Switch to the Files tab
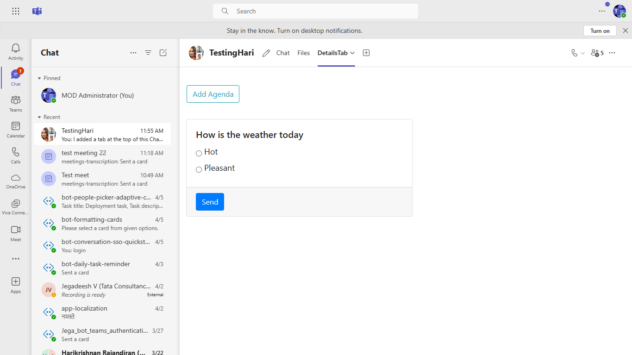The image size is (632, 355). (304, 53)
